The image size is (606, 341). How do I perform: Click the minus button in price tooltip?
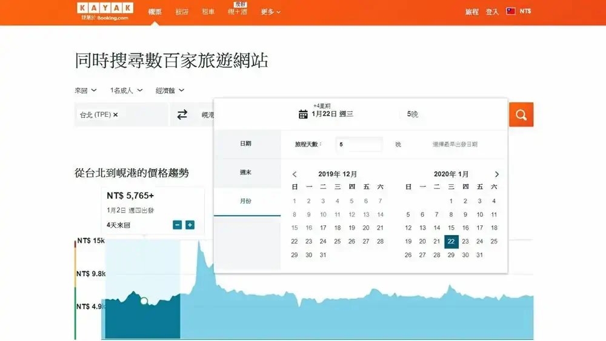click(x=177, y=225)
